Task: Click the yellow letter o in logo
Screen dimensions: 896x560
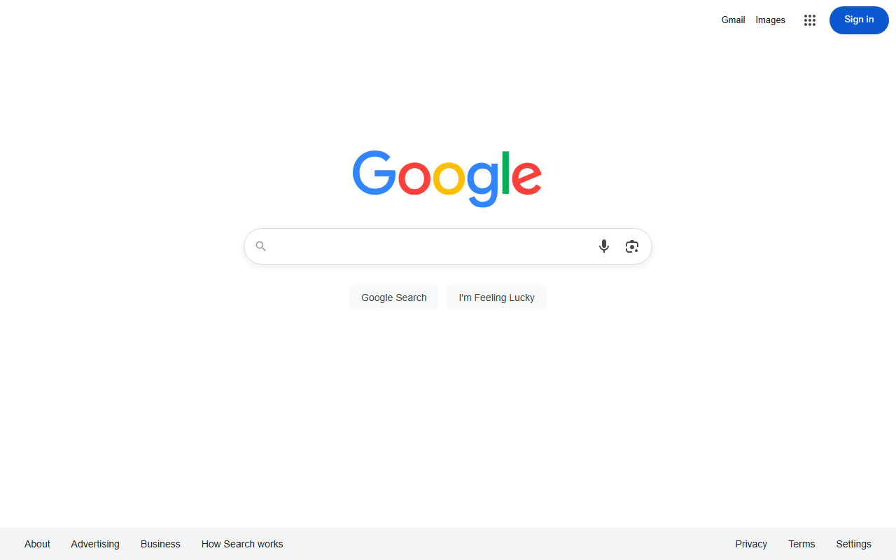Action: [x=449, y=178]
